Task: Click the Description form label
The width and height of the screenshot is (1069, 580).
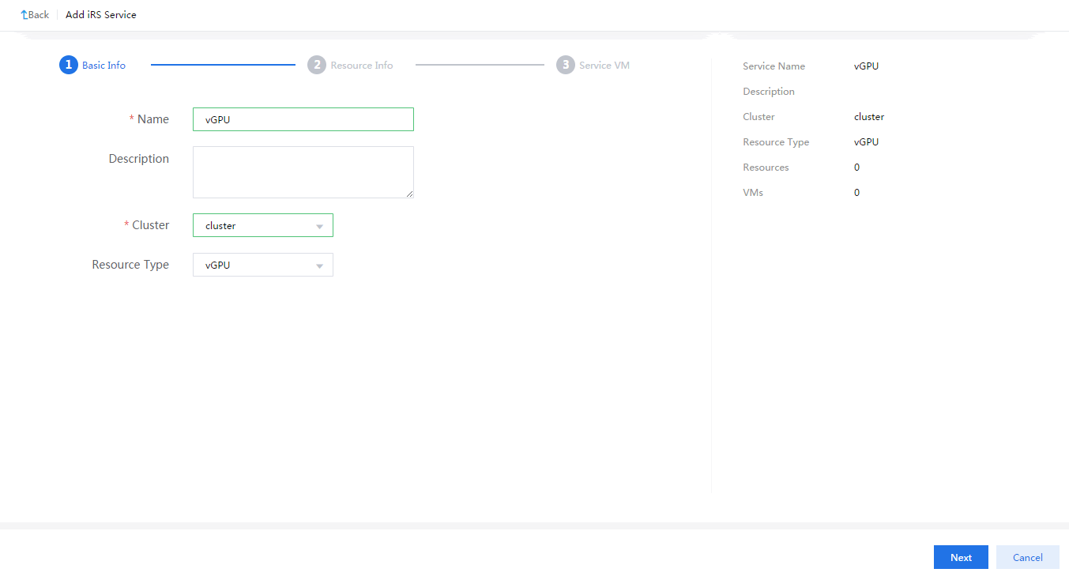Action: pos(139,159)
